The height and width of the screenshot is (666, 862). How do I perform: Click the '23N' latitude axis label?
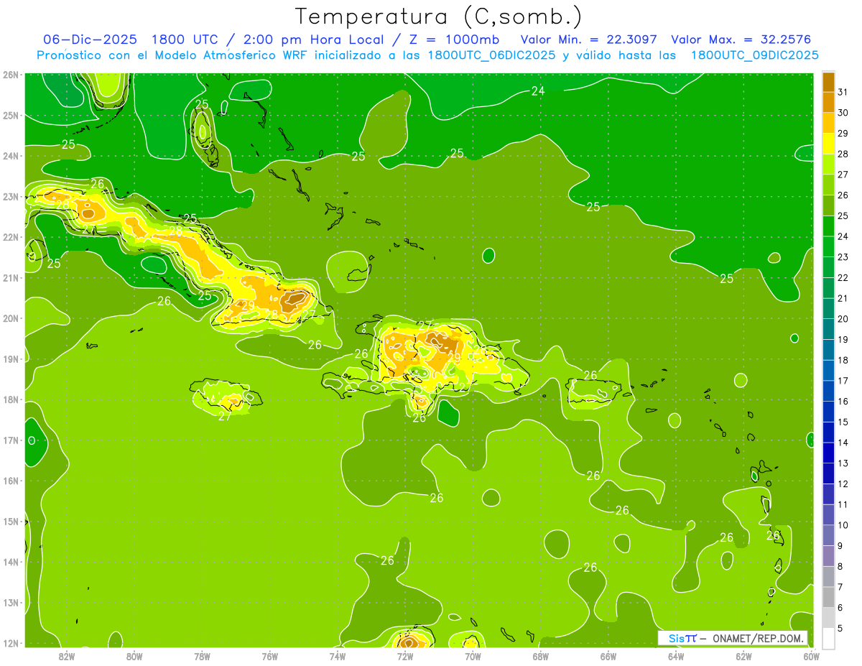(x=11, y=196)
